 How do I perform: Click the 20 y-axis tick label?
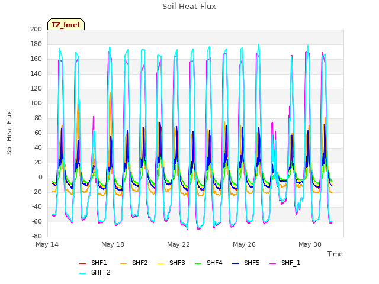click(38, 163)
